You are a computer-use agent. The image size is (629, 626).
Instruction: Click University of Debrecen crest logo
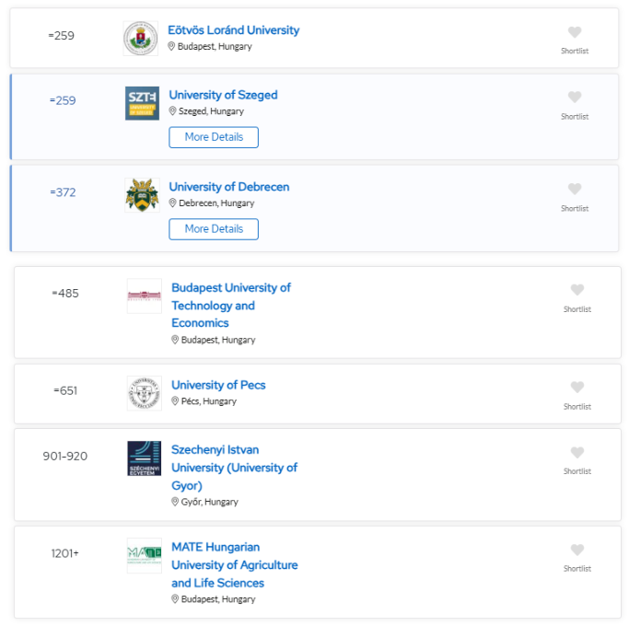coord(142,195)
